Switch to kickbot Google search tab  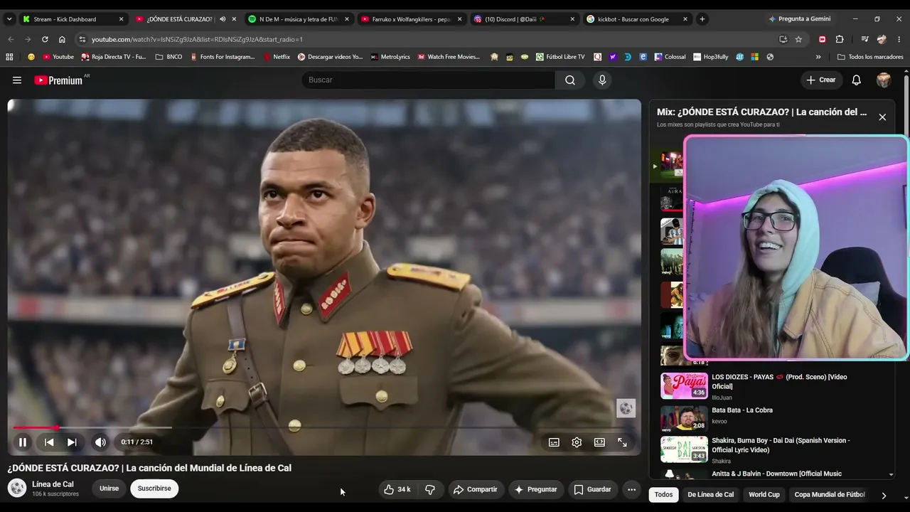click(637, 19)
